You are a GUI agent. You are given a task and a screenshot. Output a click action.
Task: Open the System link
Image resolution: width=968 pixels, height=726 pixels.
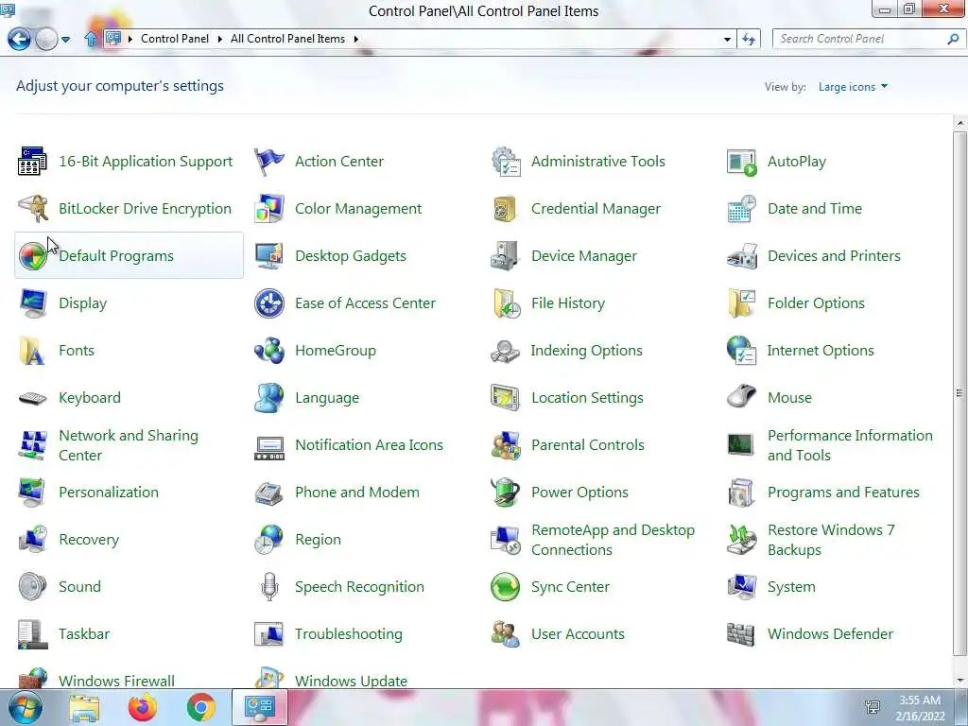[791, 587]
